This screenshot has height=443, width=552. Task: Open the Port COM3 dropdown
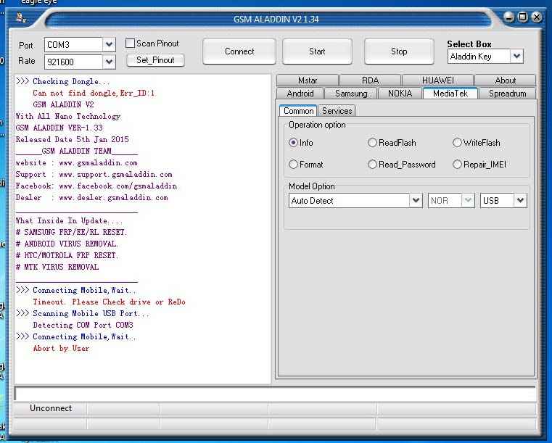(109, 45)
